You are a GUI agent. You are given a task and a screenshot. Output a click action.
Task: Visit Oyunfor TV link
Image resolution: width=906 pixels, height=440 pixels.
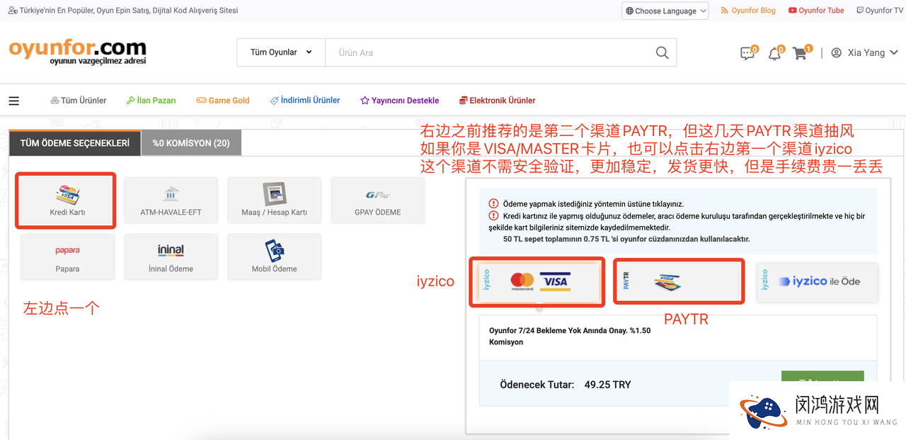coord(880,11)
